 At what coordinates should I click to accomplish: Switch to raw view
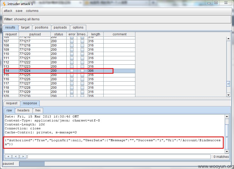pyautogui.click(x=9, y=110)
